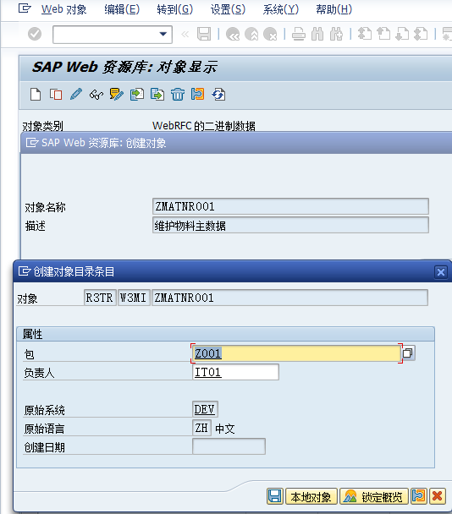Click the orange Back icon in dialog footer
452x514 pixels.
[x=419, y=496]
